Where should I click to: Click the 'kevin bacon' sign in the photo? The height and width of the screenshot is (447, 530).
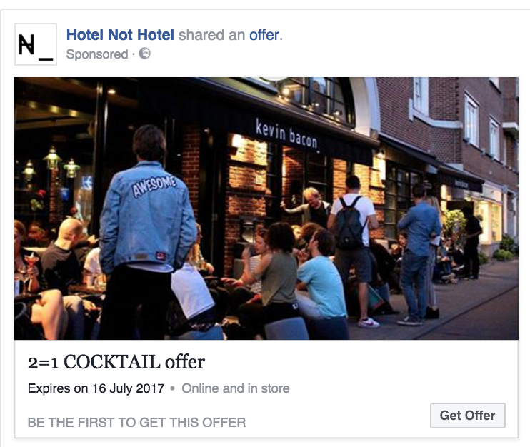tap(286, 134)
